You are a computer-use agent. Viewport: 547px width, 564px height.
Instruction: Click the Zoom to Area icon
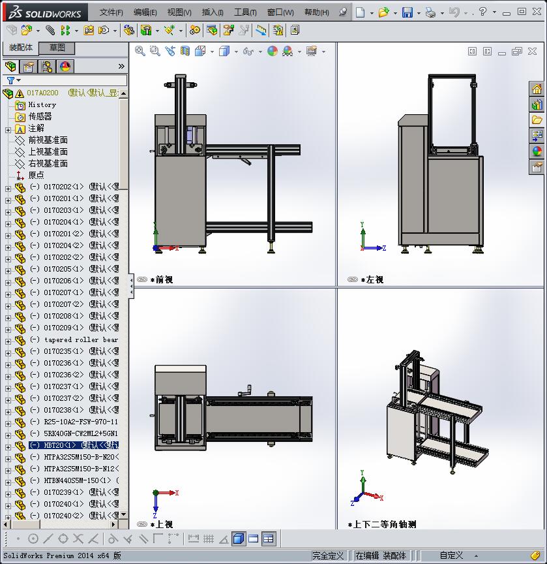(155, 51)
